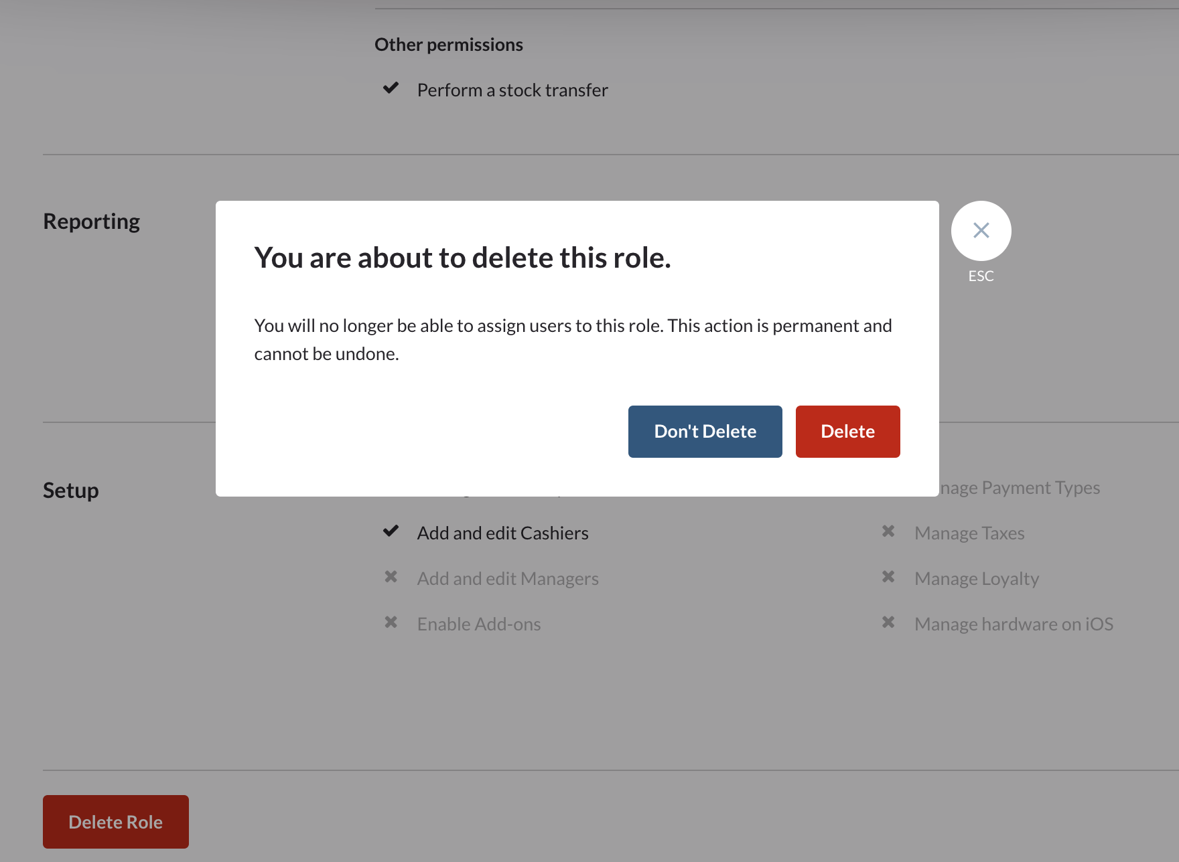Toggle the cross beside Add and edit Managers
The height and width of the screenshot is (862, 1179).
coord(391,576)
